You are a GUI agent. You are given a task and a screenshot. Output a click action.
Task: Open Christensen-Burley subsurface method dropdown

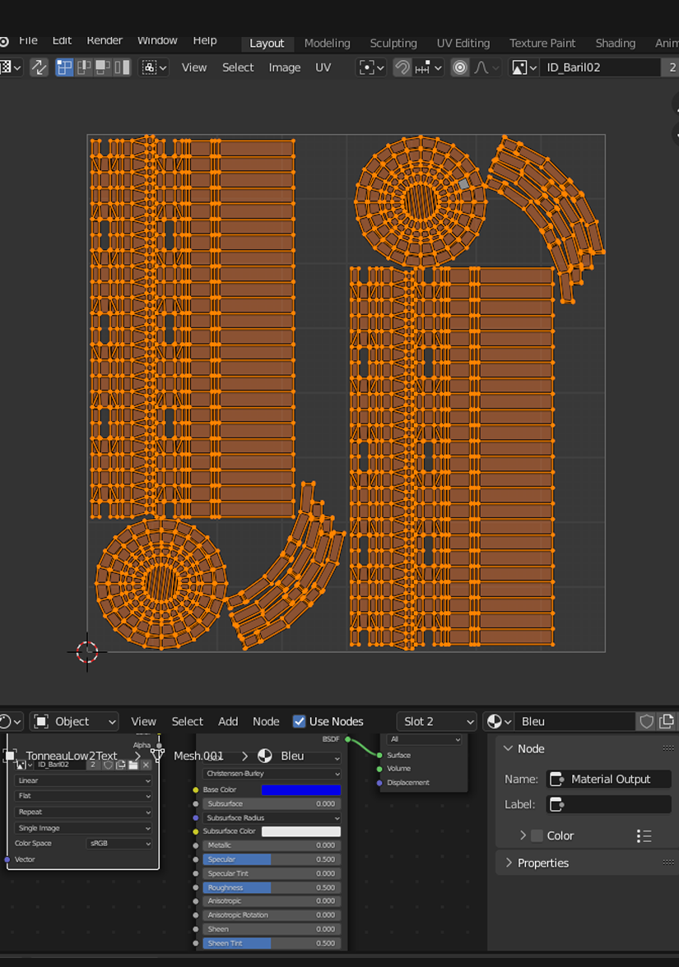[272, 774]
